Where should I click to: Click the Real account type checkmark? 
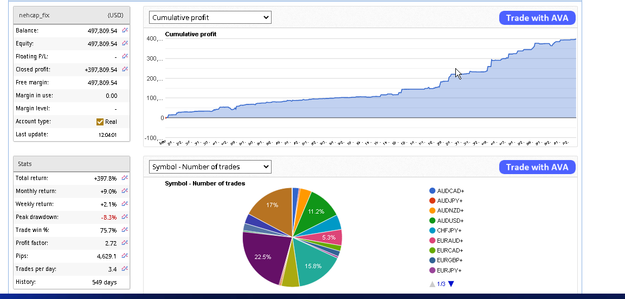point(100,122)
